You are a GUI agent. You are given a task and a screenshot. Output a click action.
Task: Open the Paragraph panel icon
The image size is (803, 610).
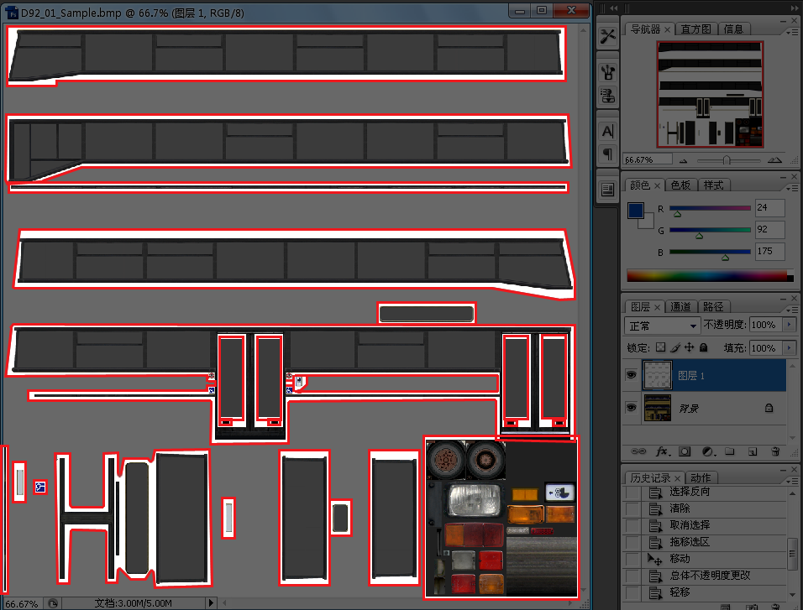coord(608,154)
